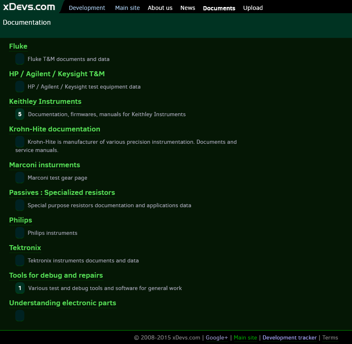The width and height of the screenshot is (352, 344).
Task: Open the Main site footer link
Action: point(245,337)
